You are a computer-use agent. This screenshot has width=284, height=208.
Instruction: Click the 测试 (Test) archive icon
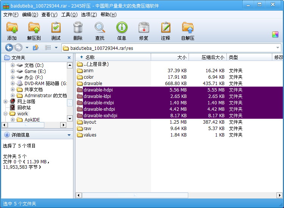pos(56,28)
